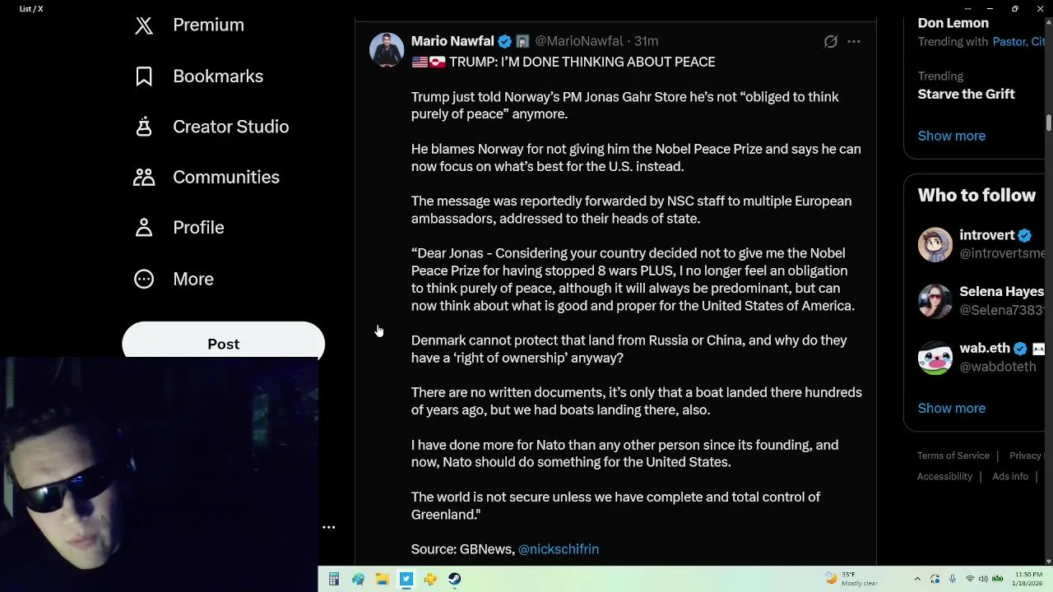Click the three-dot menu beside the webcam overlay
Viewport: 1053px width, 592px height.
pos(328,528)
